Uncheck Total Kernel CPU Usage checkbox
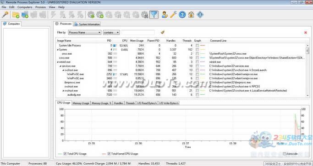Screen dimensions: 313x166 tap(109, 154)
